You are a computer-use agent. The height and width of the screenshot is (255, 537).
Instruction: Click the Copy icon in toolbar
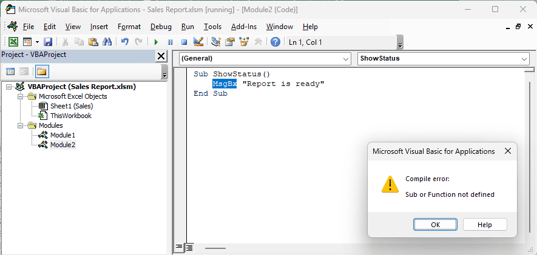(x=79, y=42)
